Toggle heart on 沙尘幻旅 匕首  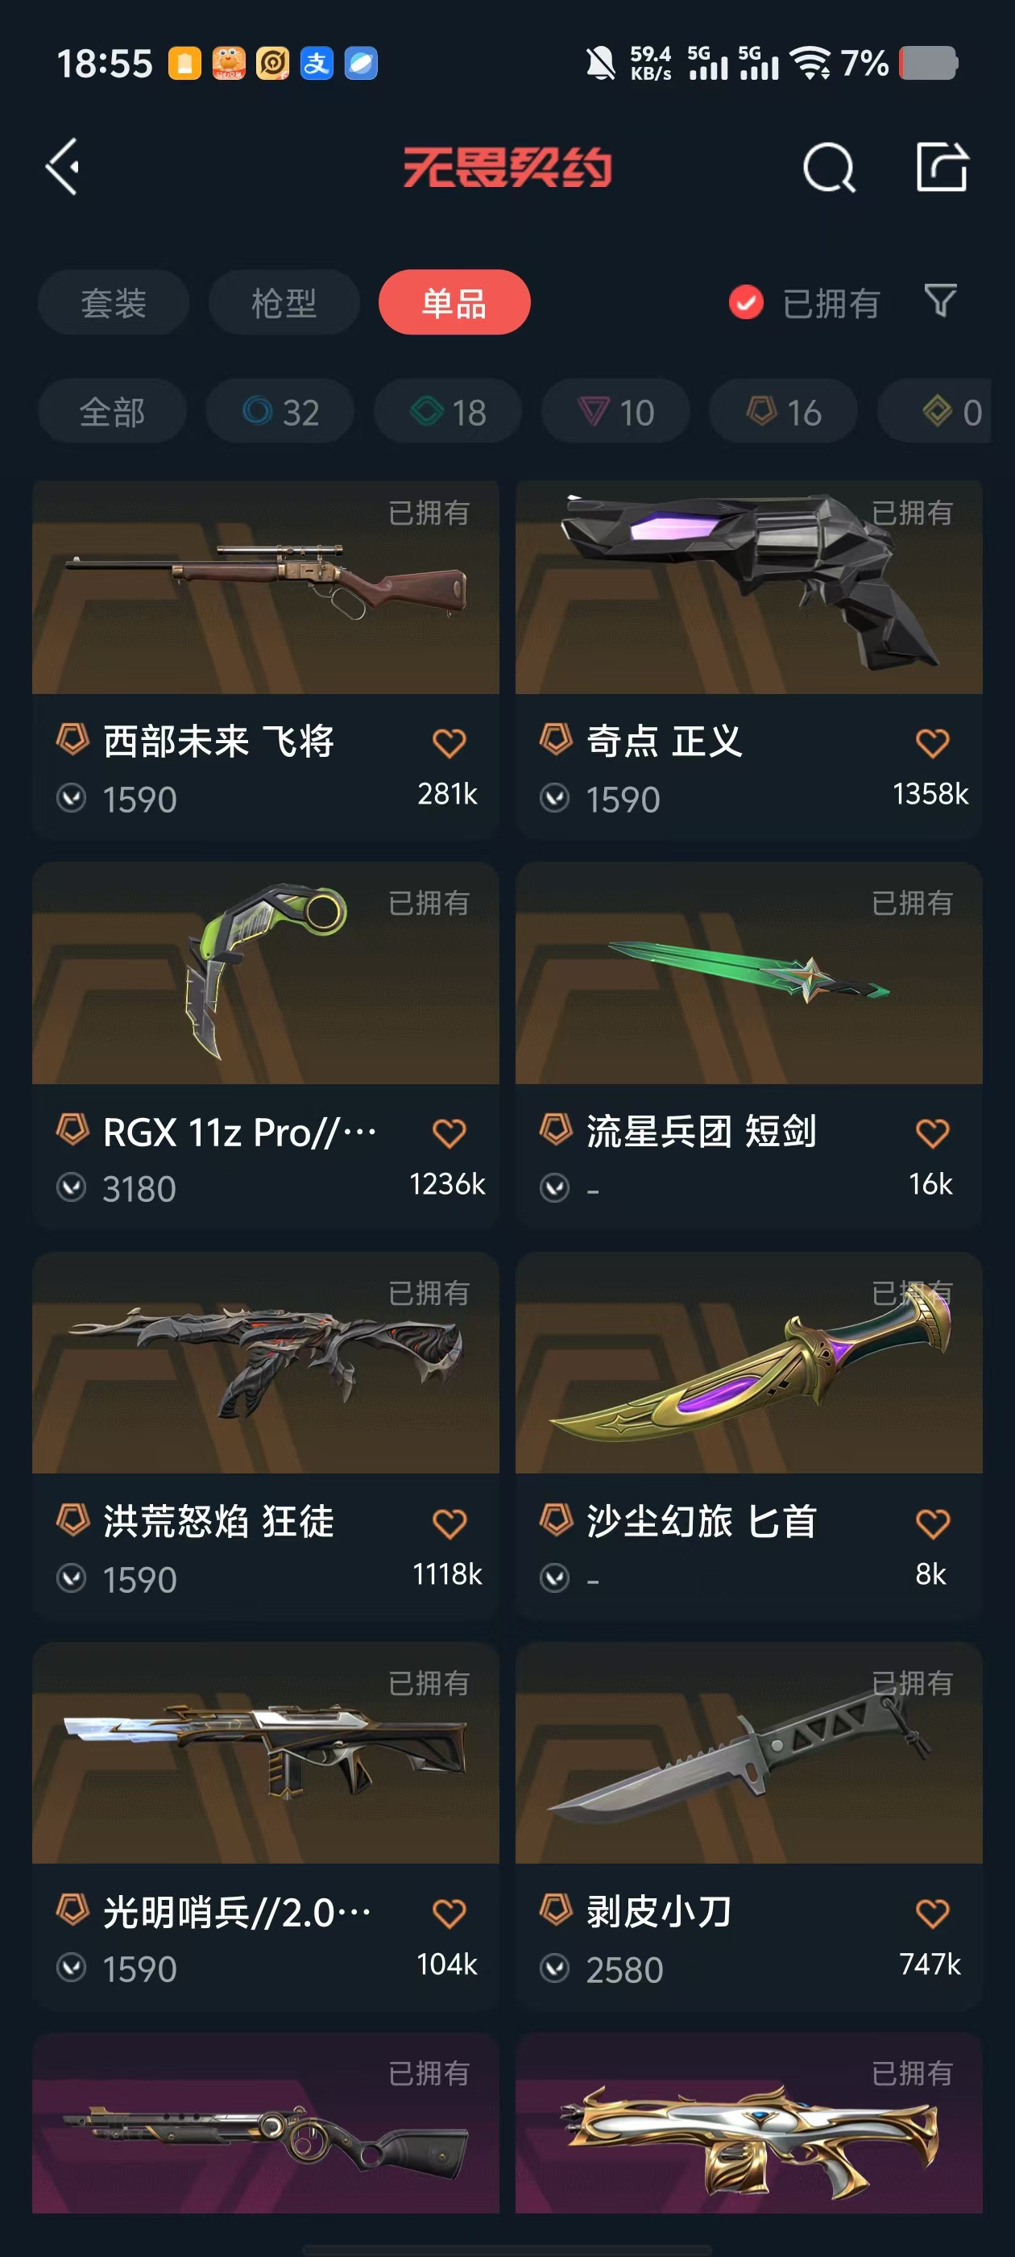[x=933, y=1523]
